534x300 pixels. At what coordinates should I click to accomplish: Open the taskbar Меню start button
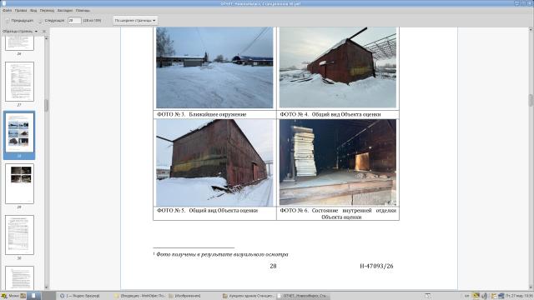click(10, 296)
